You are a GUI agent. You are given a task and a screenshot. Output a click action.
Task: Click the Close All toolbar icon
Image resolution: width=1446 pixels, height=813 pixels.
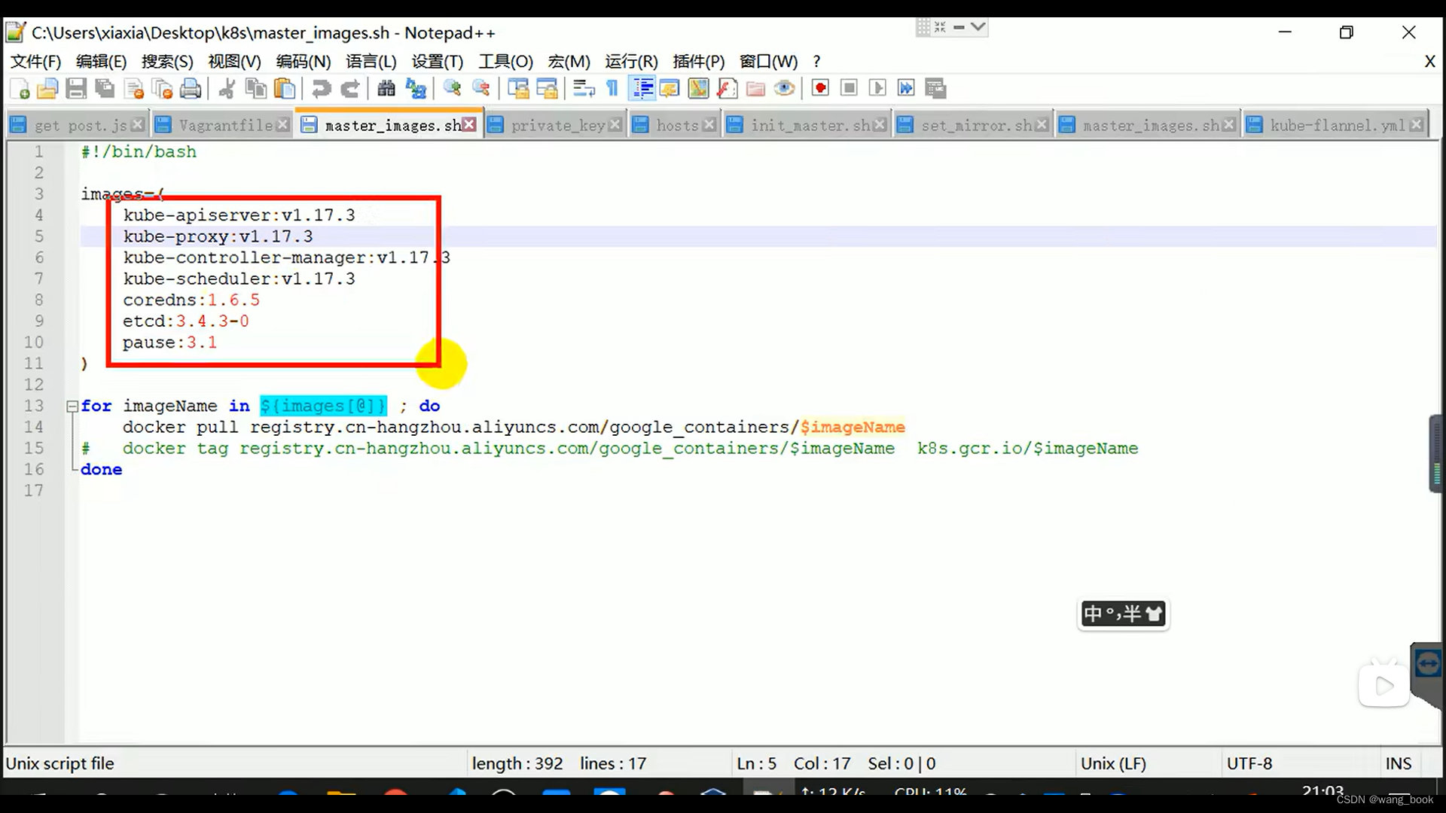(163, 89)
